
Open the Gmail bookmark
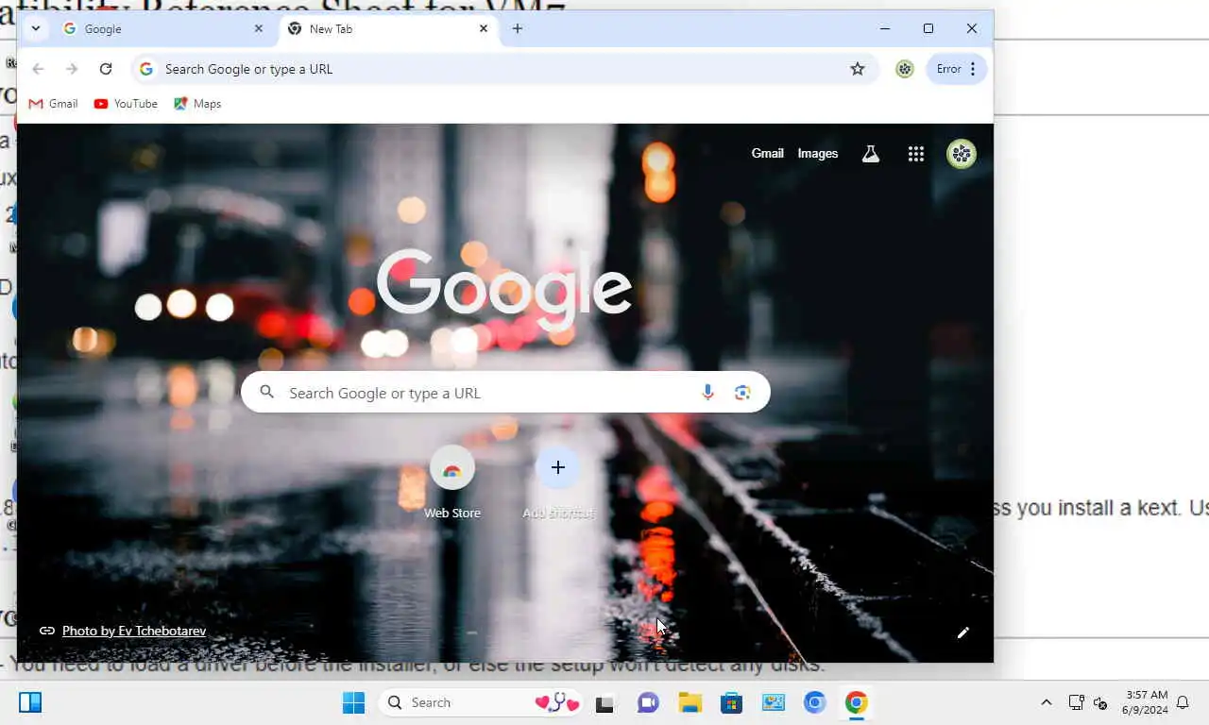tap(53, 104)
